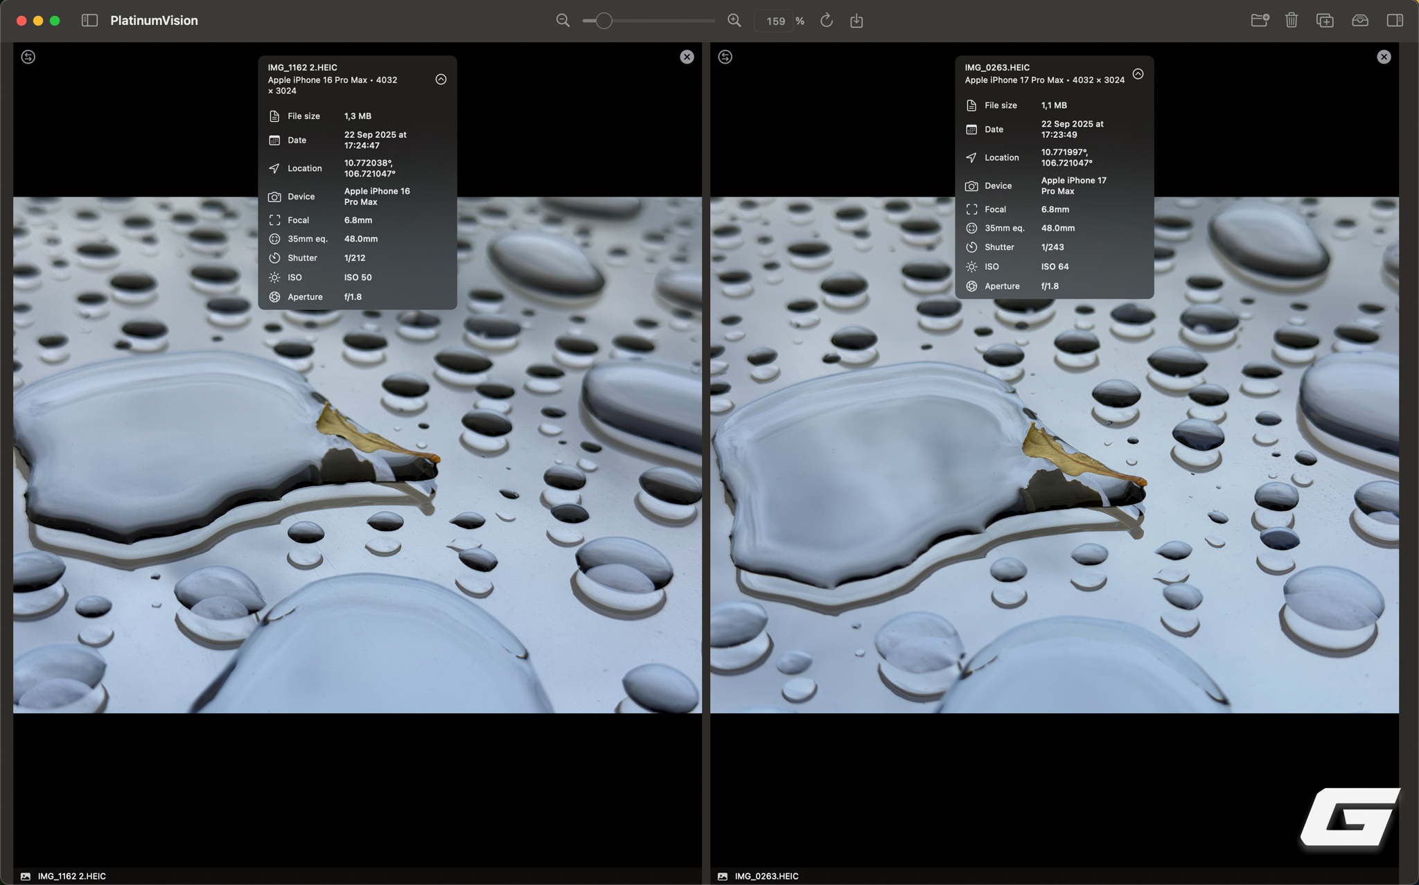Click the 159 zoom percentage field
The image size is (1419, 885).
tap(775, 21)
